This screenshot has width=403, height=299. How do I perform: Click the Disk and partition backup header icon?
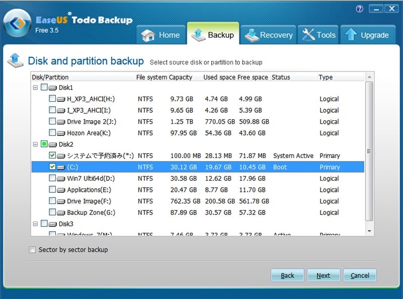[15, 60]
